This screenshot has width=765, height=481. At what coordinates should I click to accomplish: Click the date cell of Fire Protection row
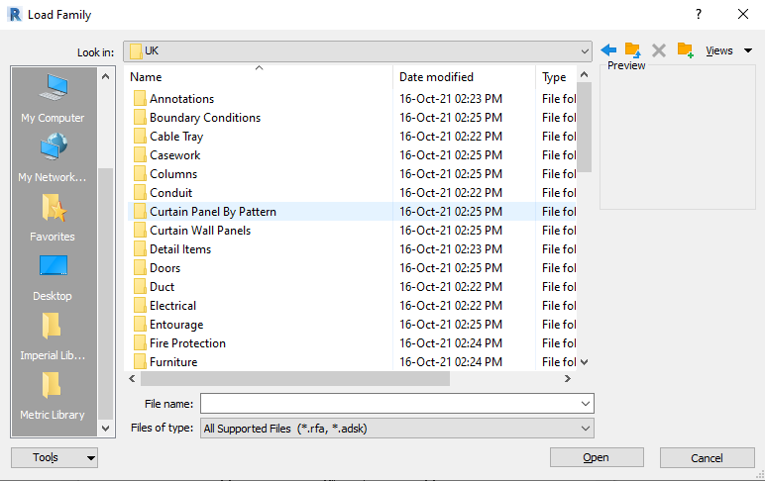click(450, 343)
